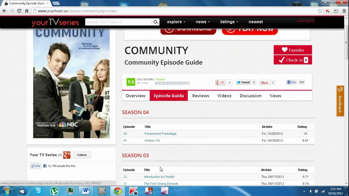Image resolution: width=349 pixels, height=196 pixels.
Task: Click the browser forward arrow
Action: click(x=12, y=11)
